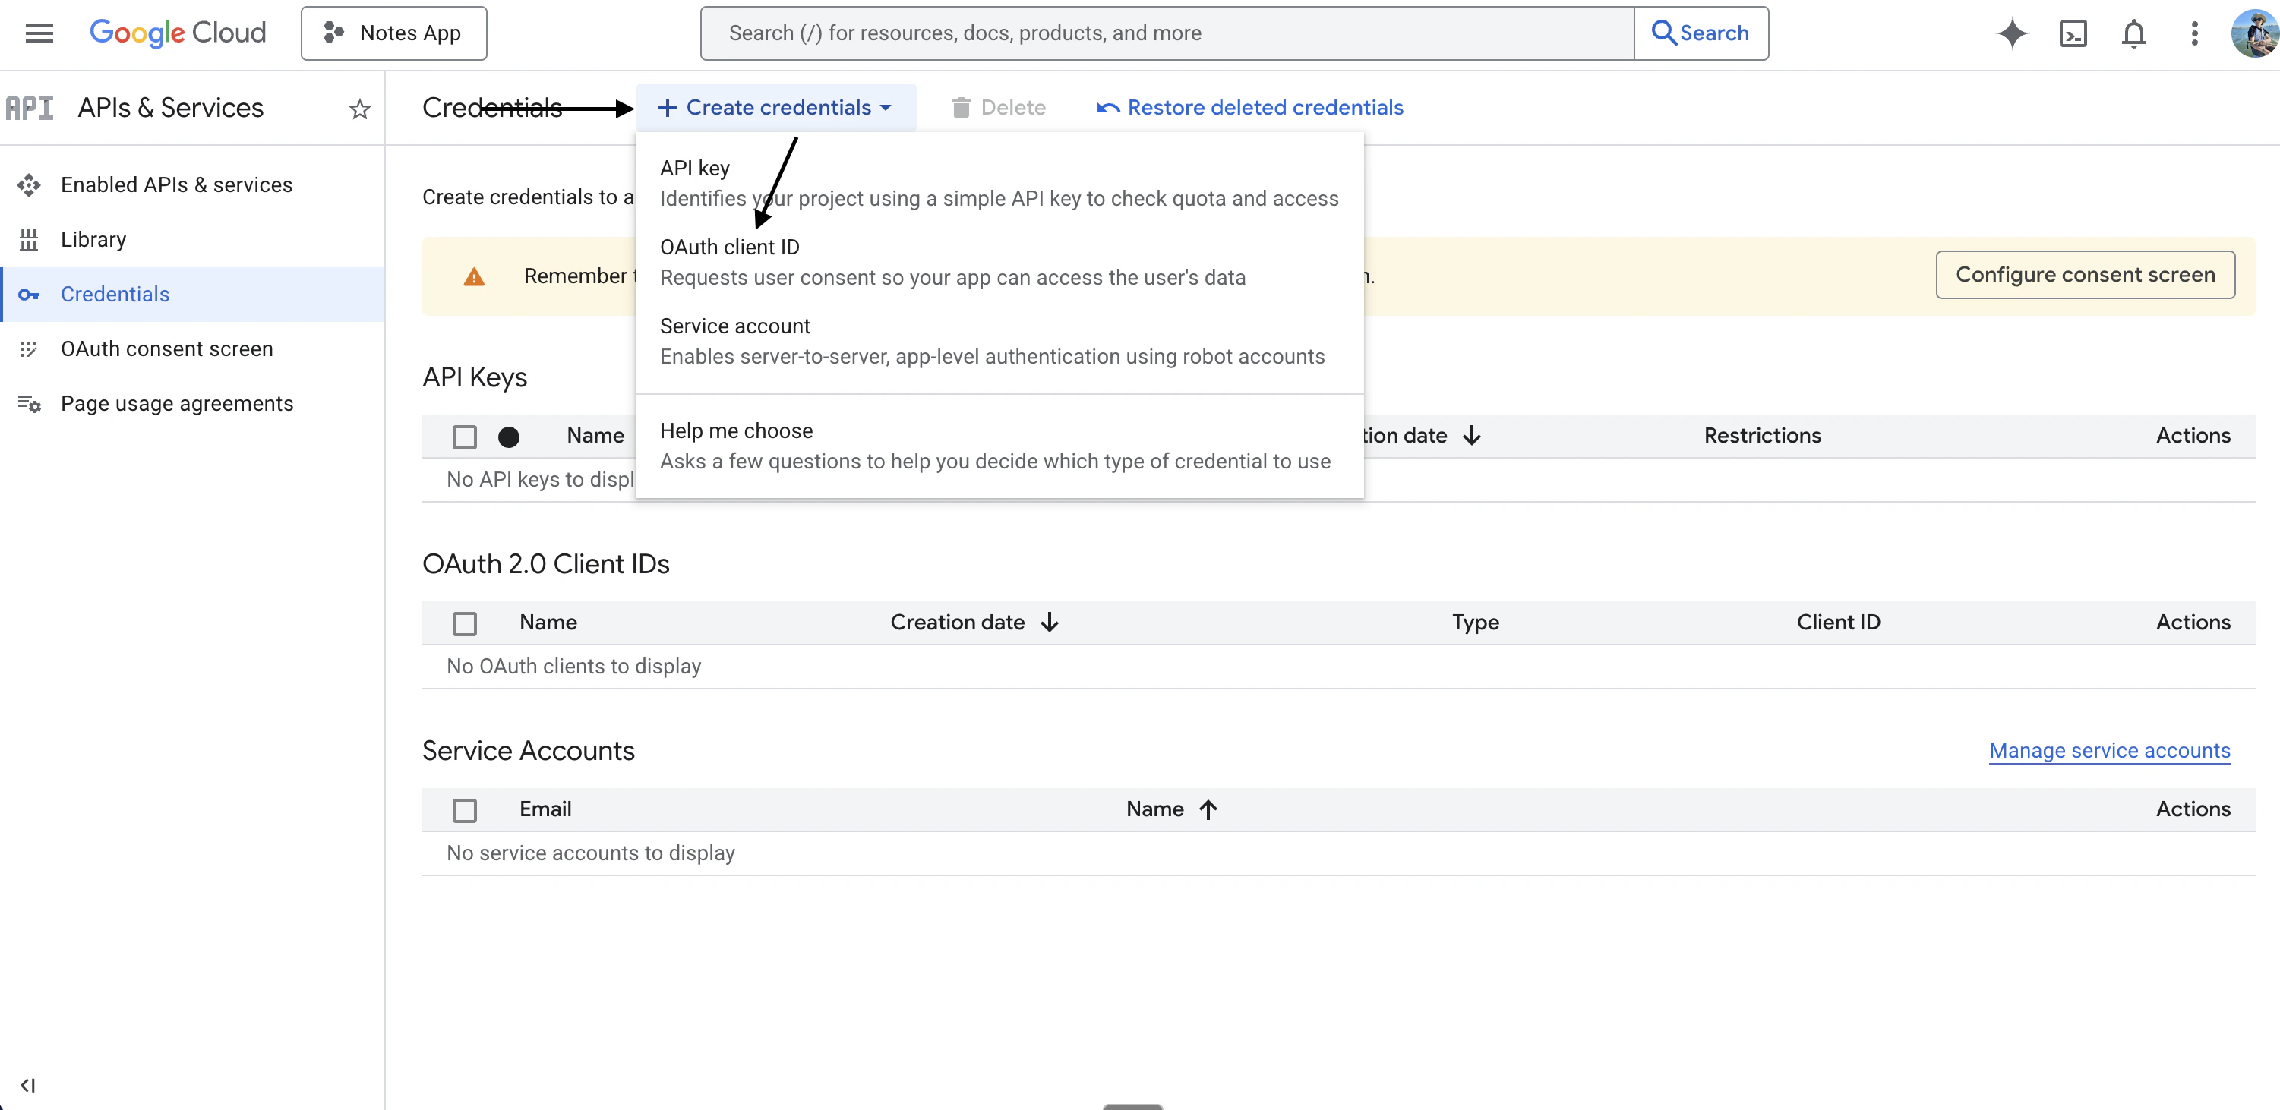Click the Credentials page title
This screenshot has height=1110, width=2280.
[x=492, y=108]
